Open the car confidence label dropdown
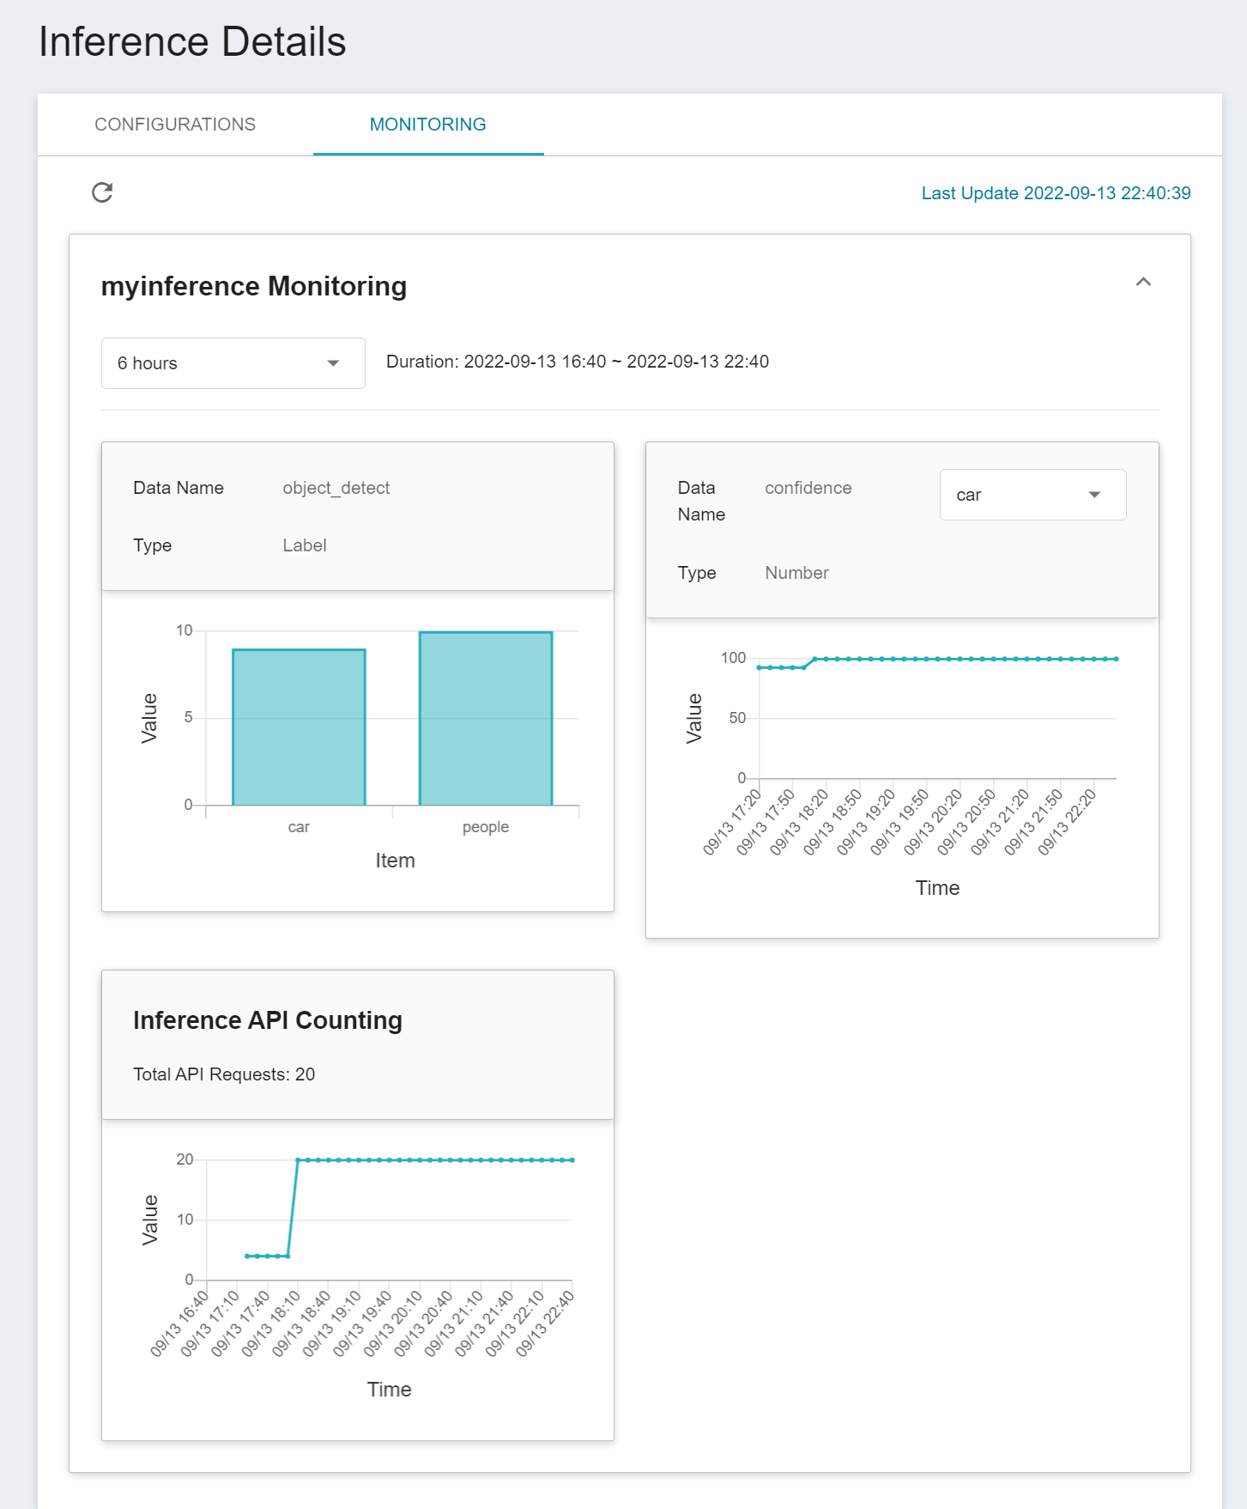The image size is (1247, 1509). coord(1032,495)
